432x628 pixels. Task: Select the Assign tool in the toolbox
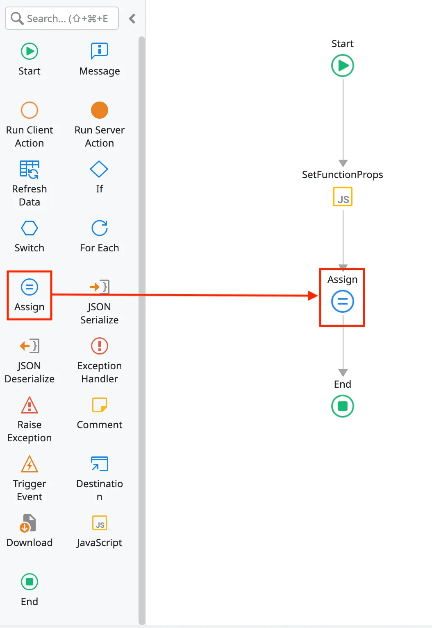coord(30,287)
